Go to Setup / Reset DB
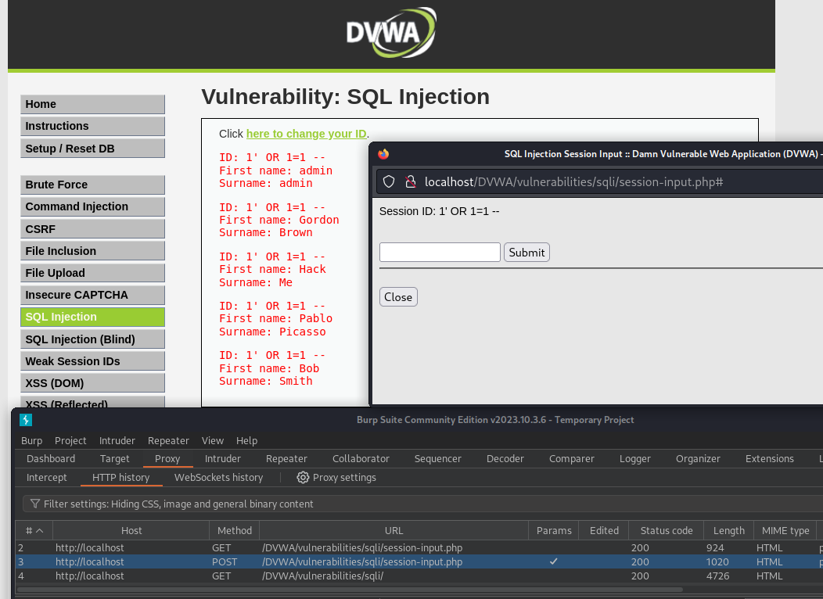823x599 pixels. 92,149
